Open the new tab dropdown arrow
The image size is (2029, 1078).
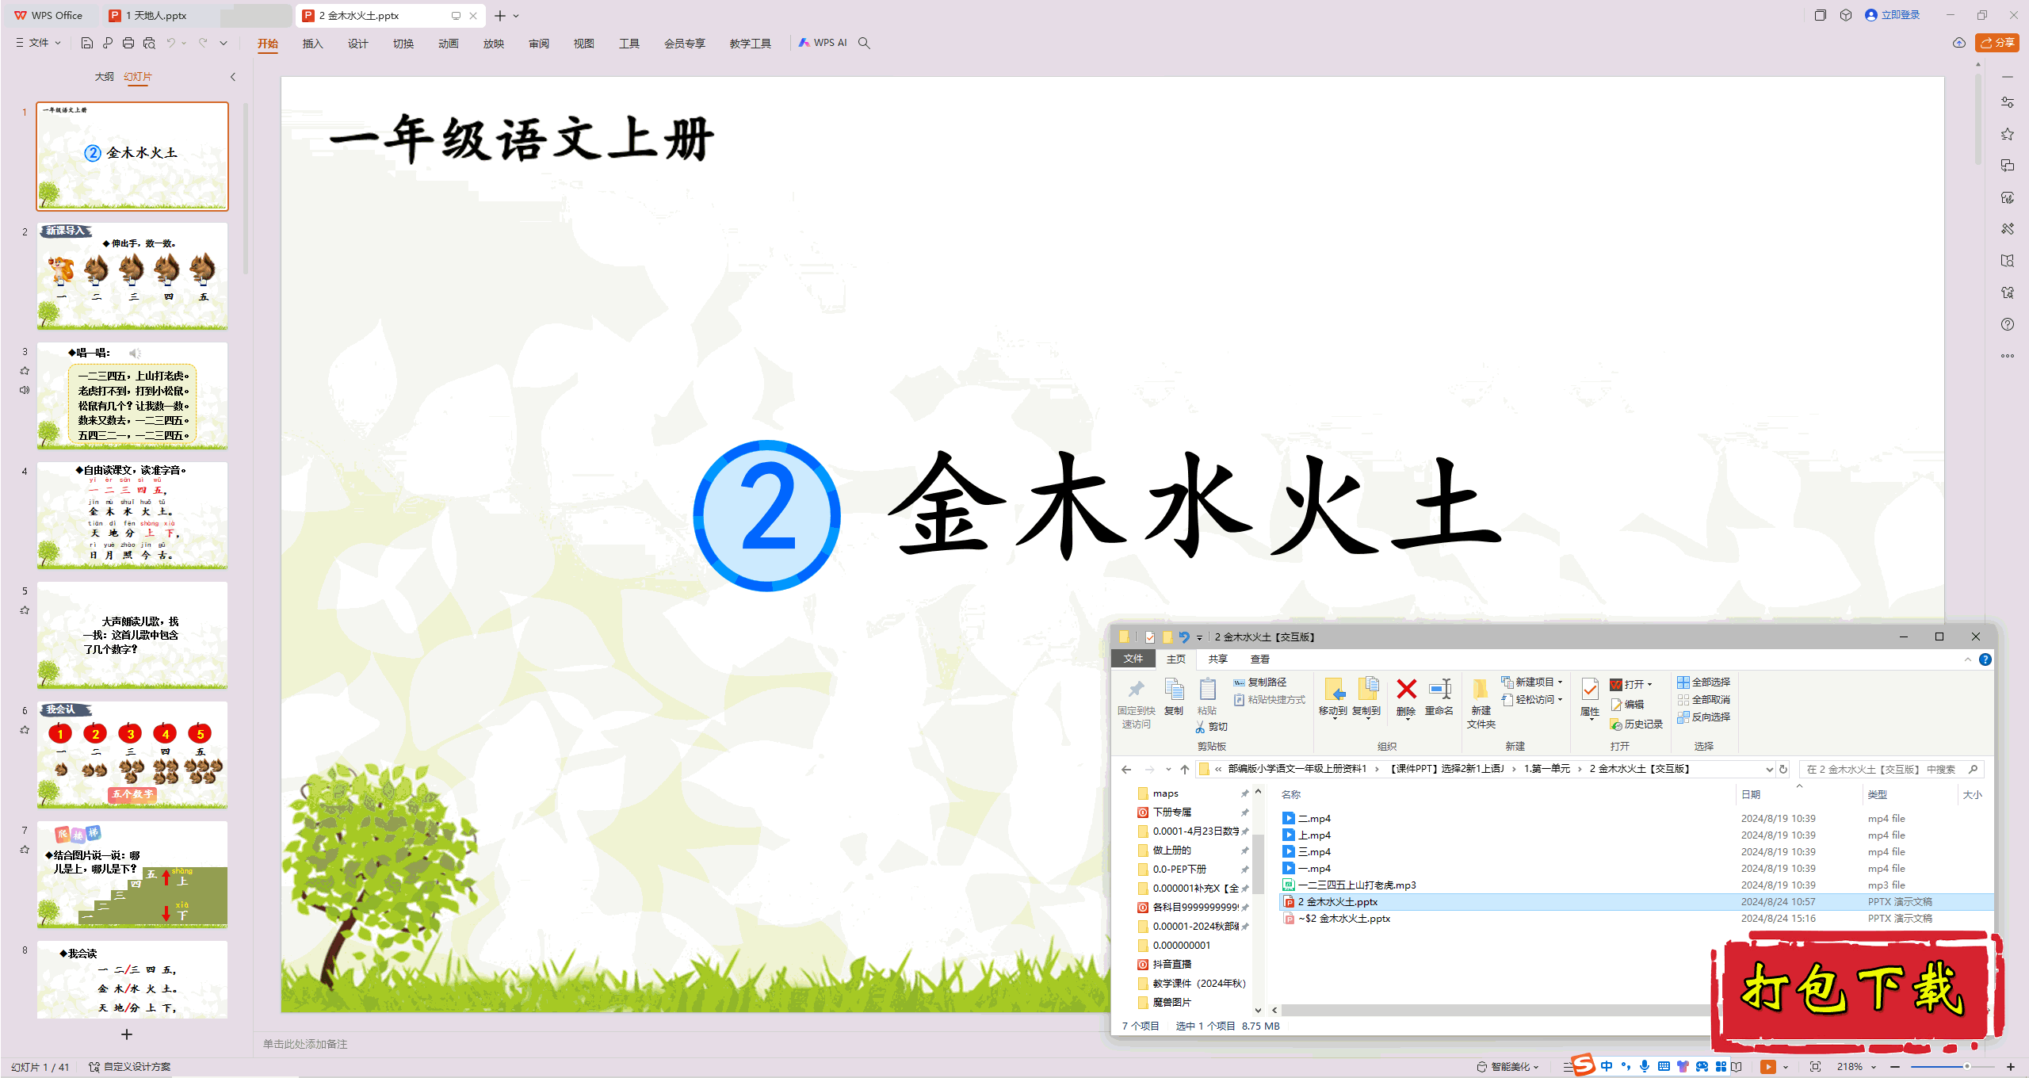[516, 16]
